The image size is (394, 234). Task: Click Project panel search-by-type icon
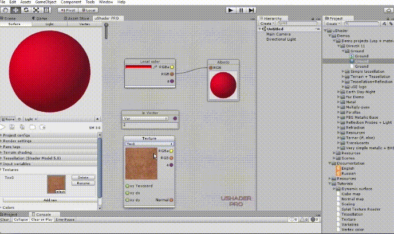(x=384, y=24)
